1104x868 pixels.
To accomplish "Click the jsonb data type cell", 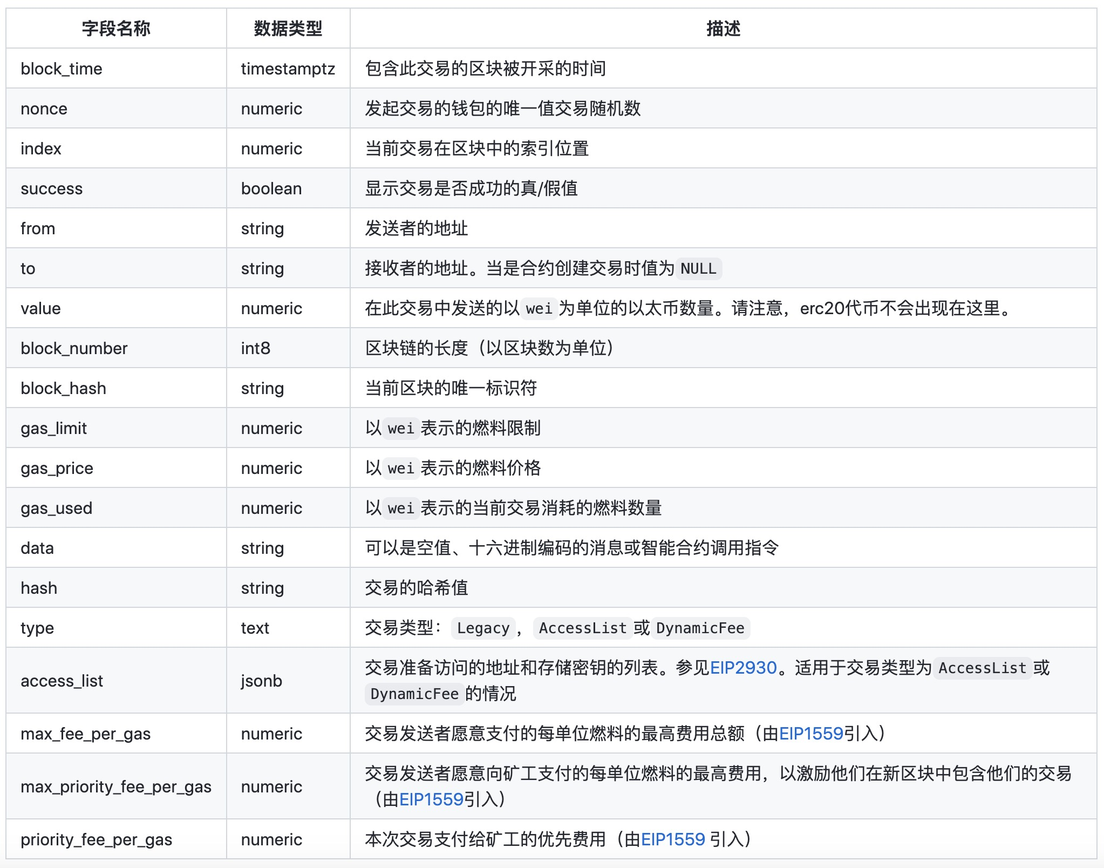I will (261, 681).
